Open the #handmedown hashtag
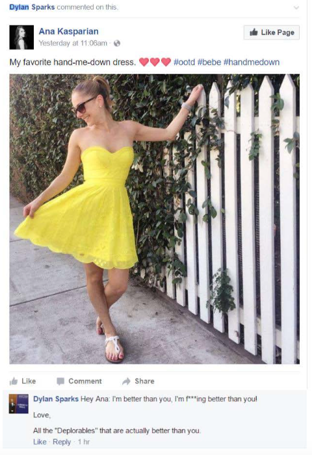This screenshot has height=455, width=312. pos(252,62)
